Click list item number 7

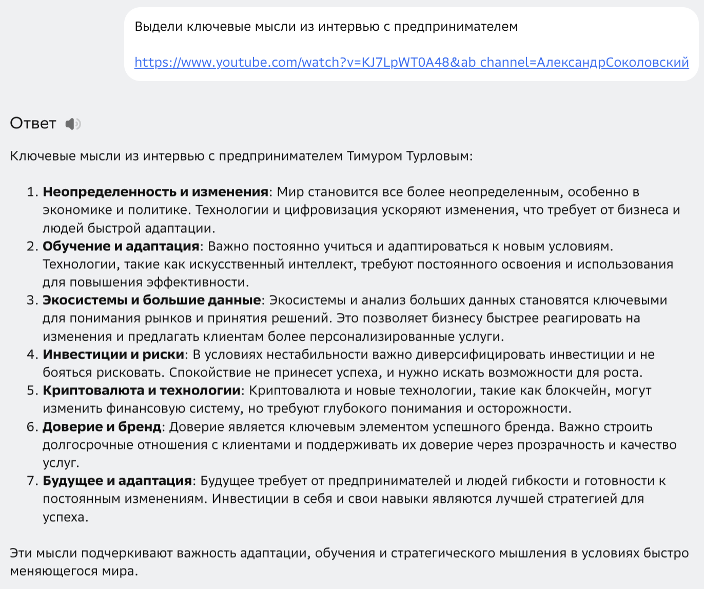click(32, 481)
